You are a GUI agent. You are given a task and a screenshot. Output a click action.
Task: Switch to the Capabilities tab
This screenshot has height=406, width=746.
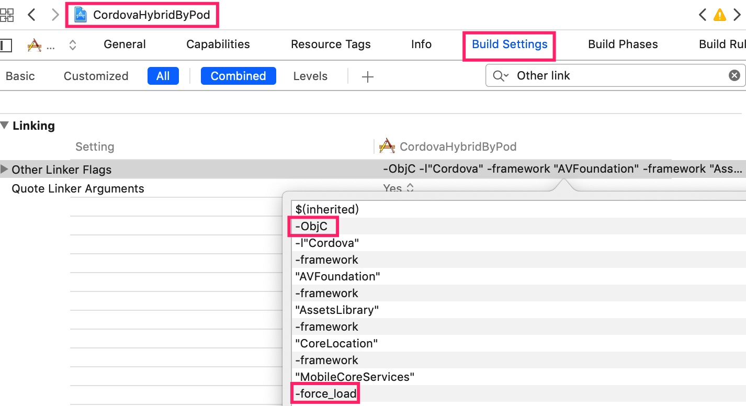pos(218,44)
